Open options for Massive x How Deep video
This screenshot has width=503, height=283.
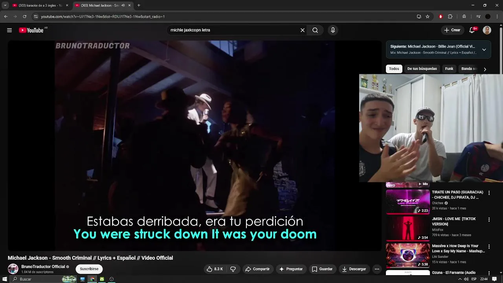489,246
